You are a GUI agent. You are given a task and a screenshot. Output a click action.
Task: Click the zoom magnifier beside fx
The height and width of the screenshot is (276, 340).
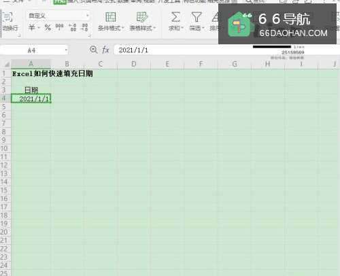[x=93, y=50]
